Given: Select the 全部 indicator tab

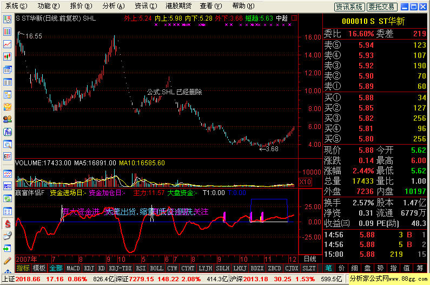Looking at the screenshot, I should pyautogui.click(x=56, y=268).
